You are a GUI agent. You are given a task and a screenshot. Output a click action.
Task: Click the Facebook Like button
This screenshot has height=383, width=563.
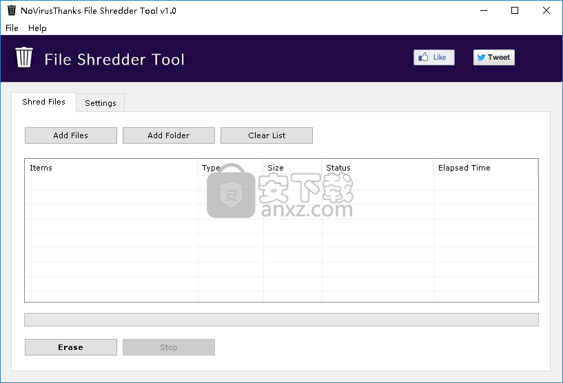pos(433,57)
